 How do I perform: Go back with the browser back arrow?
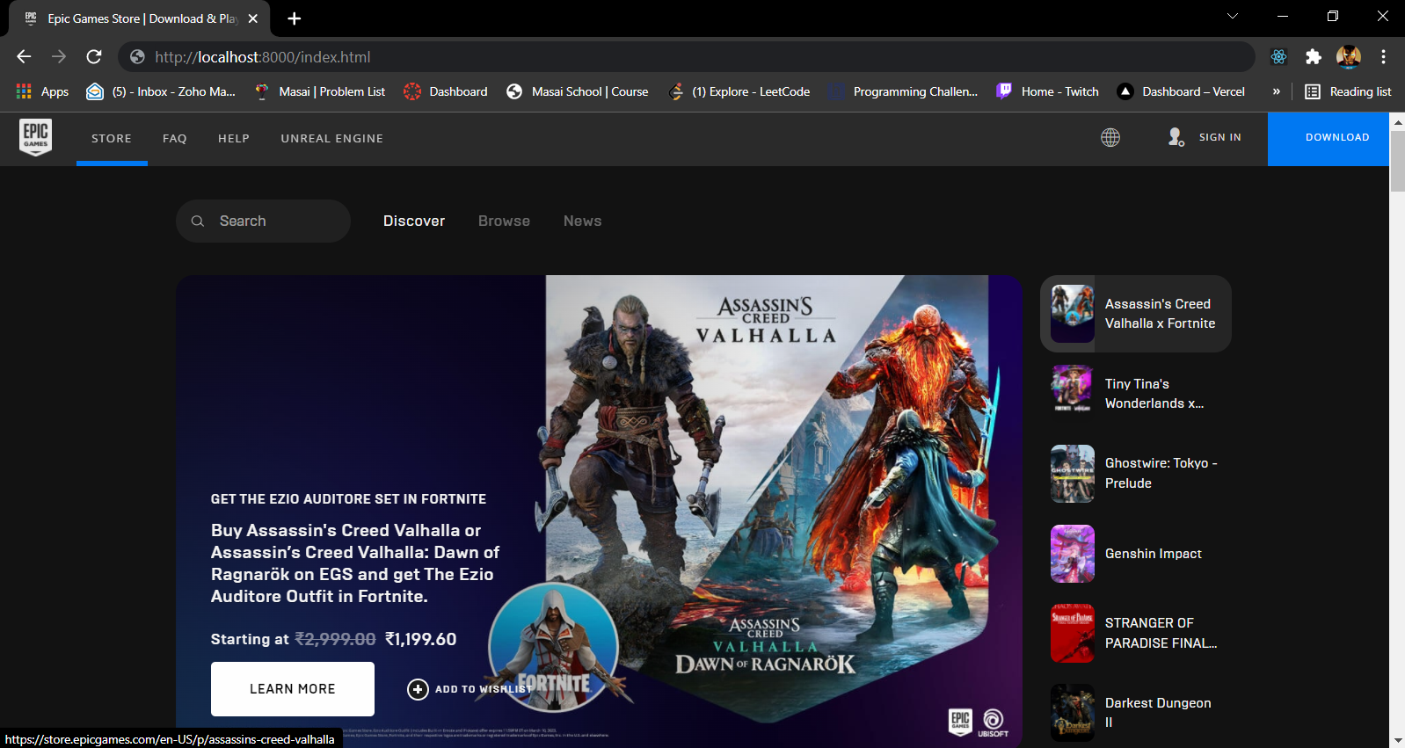tap(24, 57)
